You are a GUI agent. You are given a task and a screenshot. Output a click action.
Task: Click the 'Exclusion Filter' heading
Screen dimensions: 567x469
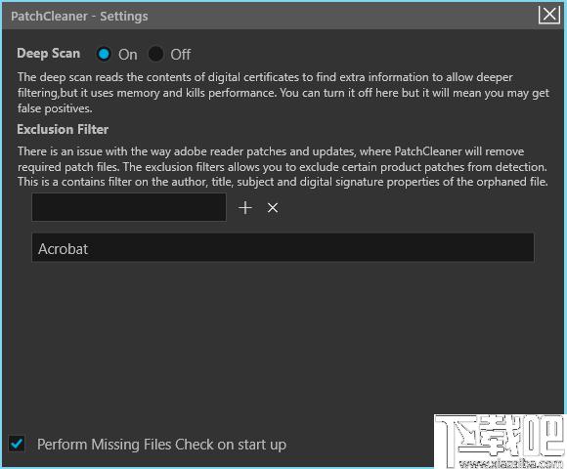coord(63,129)
